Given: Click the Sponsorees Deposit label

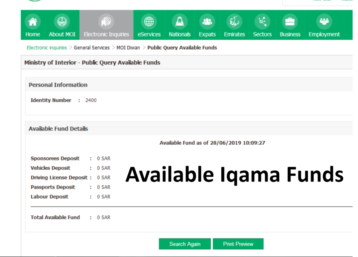Looking at the screenshot, I should 55,159.
